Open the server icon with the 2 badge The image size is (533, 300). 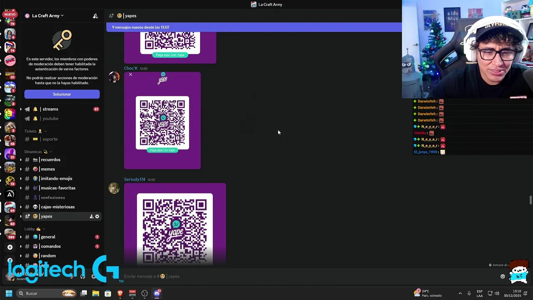[10, 100]
